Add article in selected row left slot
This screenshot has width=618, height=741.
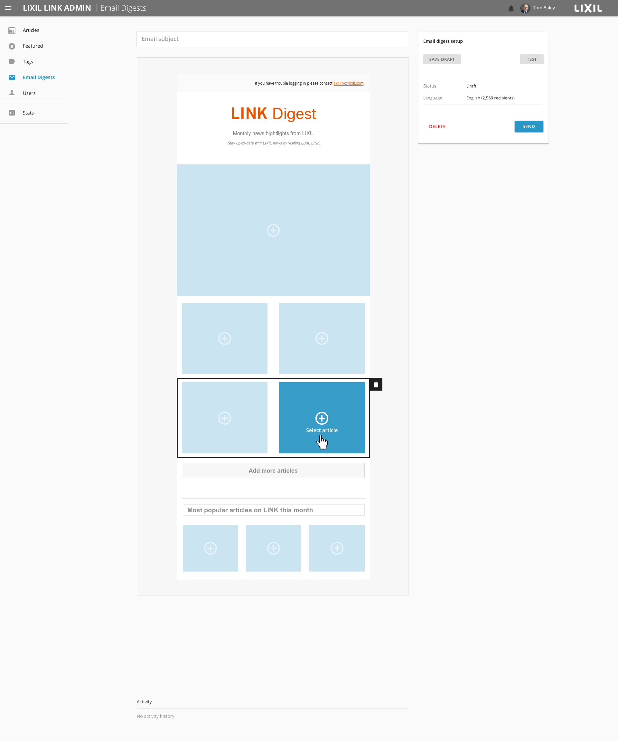tap(224, 418)
